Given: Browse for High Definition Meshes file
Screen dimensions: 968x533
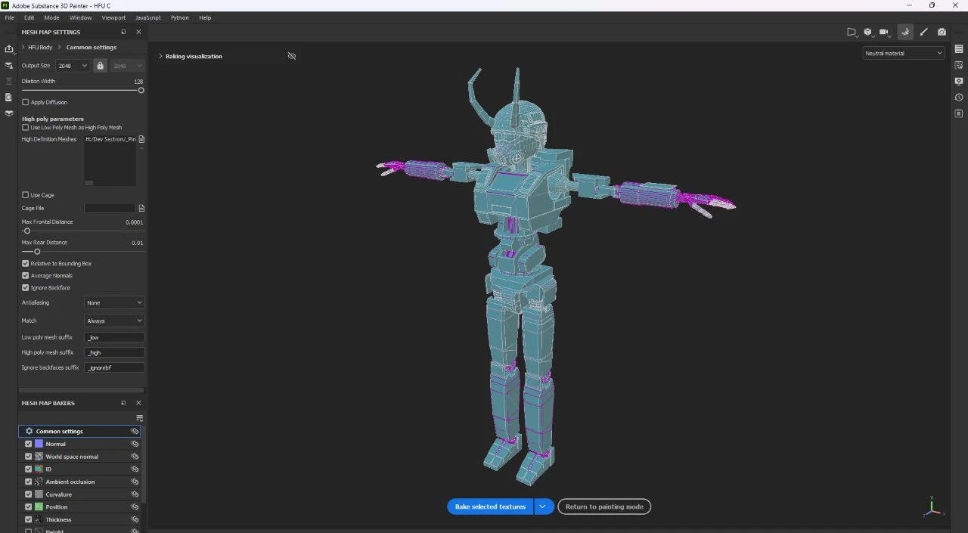Looking at the screenshot, I should click(x=141, y=139).
